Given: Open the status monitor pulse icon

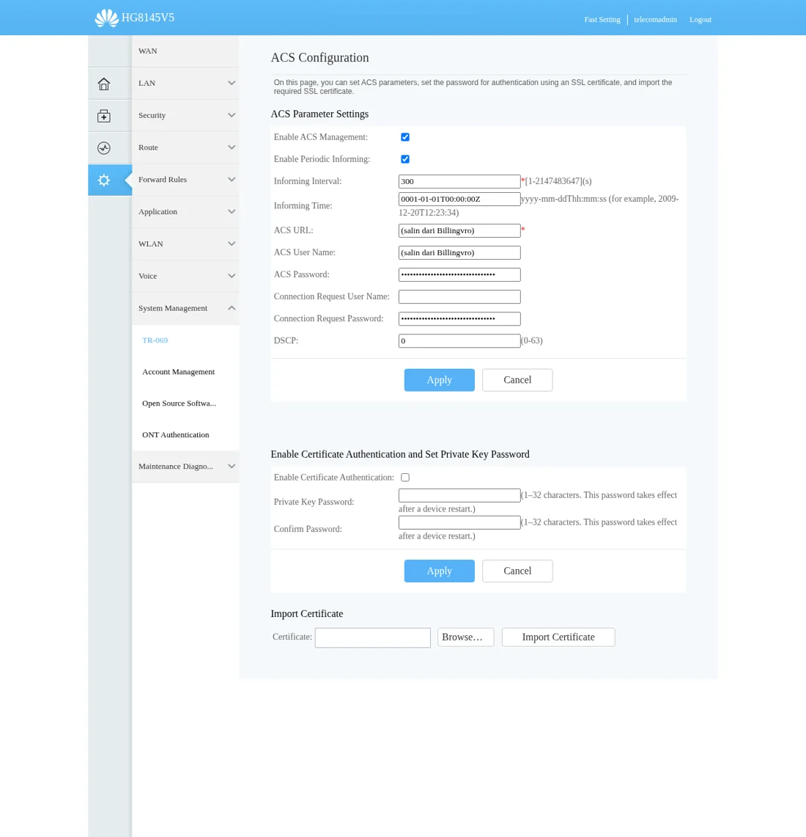Looking at the screenshot, I should (104, 148).
